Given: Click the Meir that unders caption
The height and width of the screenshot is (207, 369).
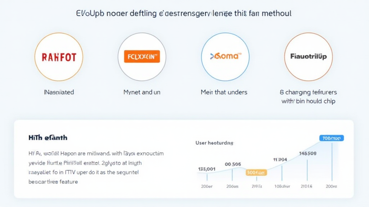Looking at the screenshot, I should 224,92.
